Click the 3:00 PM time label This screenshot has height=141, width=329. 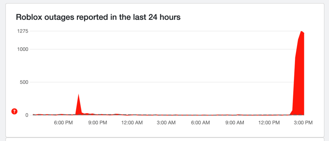point(303,123)
